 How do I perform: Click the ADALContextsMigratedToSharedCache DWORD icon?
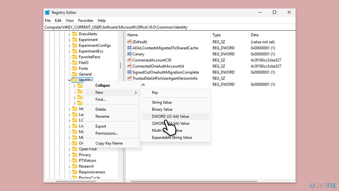129,48
